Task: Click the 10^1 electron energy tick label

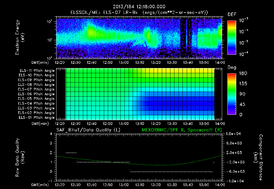Action: pyautogui.click(x=50, y=40)
